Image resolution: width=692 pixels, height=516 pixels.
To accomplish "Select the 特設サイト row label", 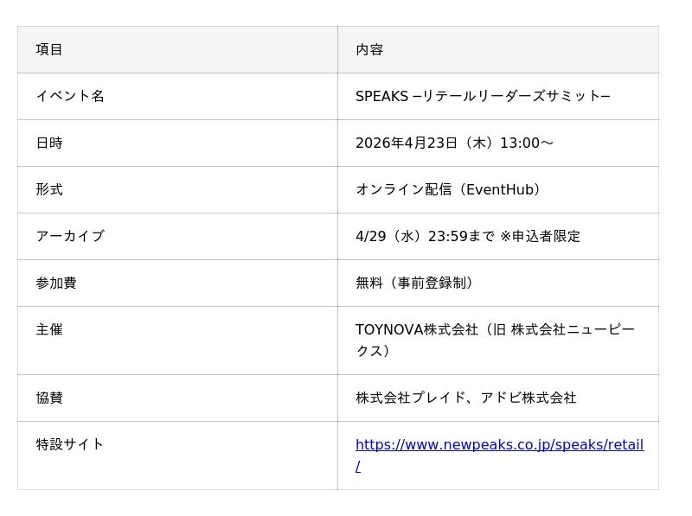I will [70, 444].
